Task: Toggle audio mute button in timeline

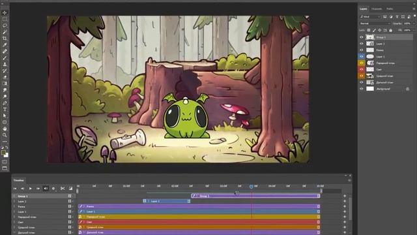Action: pos(46,189)
